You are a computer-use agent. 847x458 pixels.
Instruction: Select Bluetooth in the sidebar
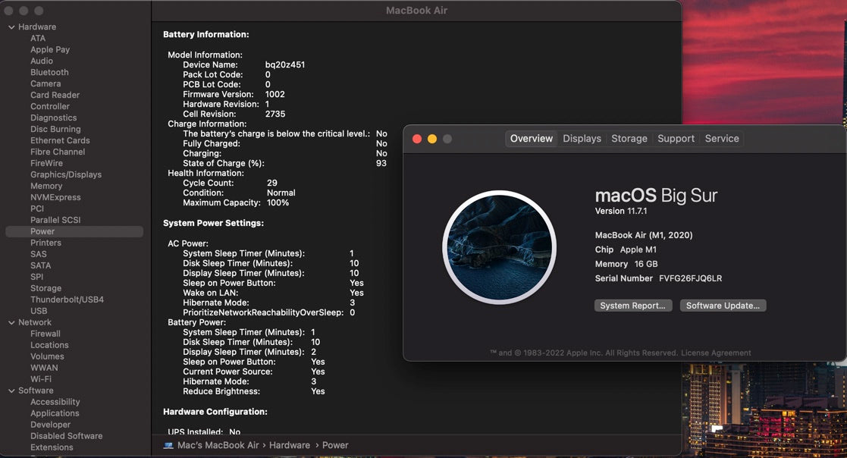pos(49,72)
